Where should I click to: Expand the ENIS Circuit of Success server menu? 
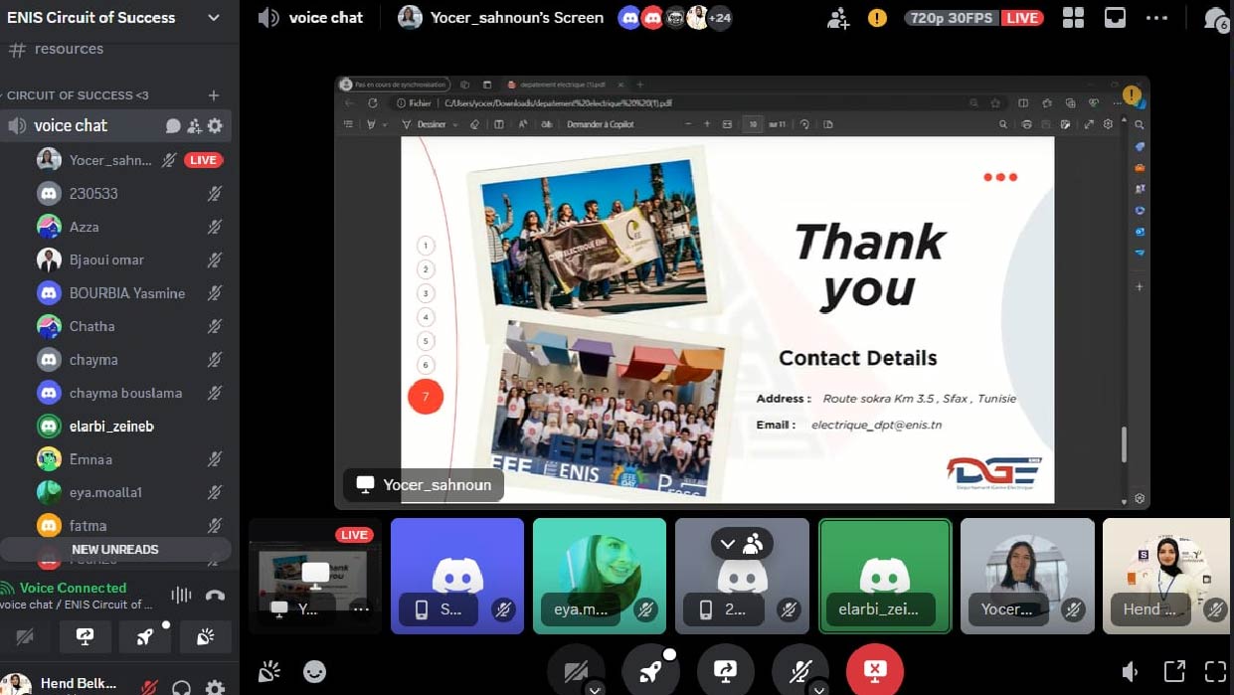214,18
